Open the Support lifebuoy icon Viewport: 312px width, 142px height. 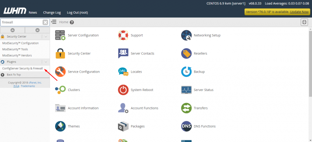pyautogui.click(x=123, y=35)
